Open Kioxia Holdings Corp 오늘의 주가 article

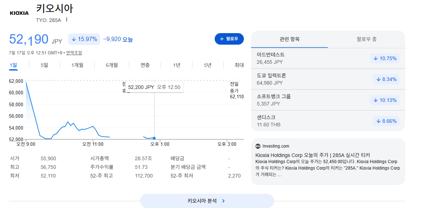point(314,154)
